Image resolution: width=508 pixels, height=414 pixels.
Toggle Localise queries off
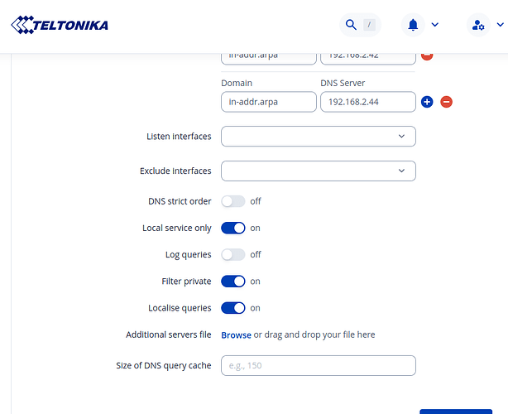point(233,308)
